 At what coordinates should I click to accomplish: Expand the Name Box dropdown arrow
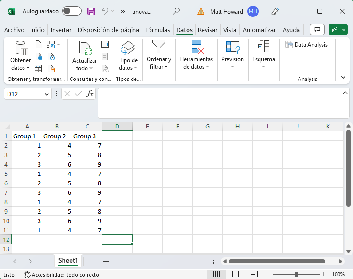pyautogui.click(x=47, y=94)
